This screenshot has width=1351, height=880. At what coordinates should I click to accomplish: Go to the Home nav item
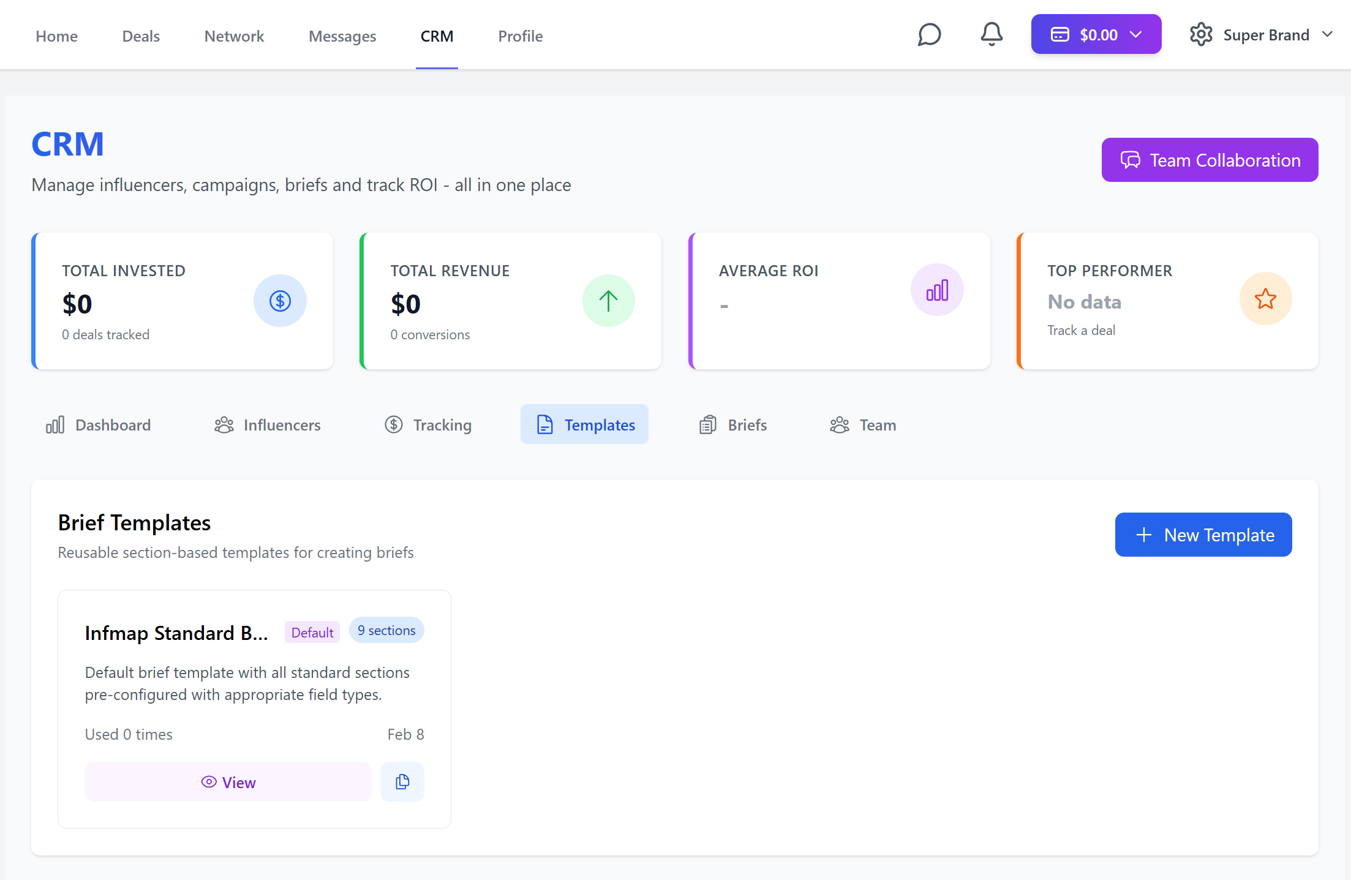tap(56, 36)
